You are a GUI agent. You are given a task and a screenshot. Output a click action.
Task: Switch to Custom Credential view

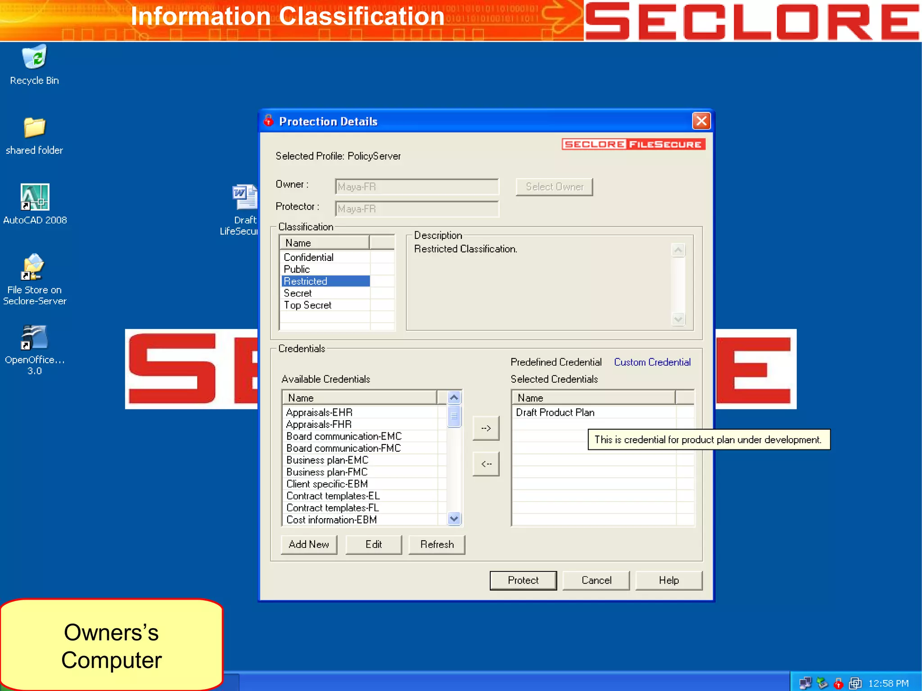652,362
